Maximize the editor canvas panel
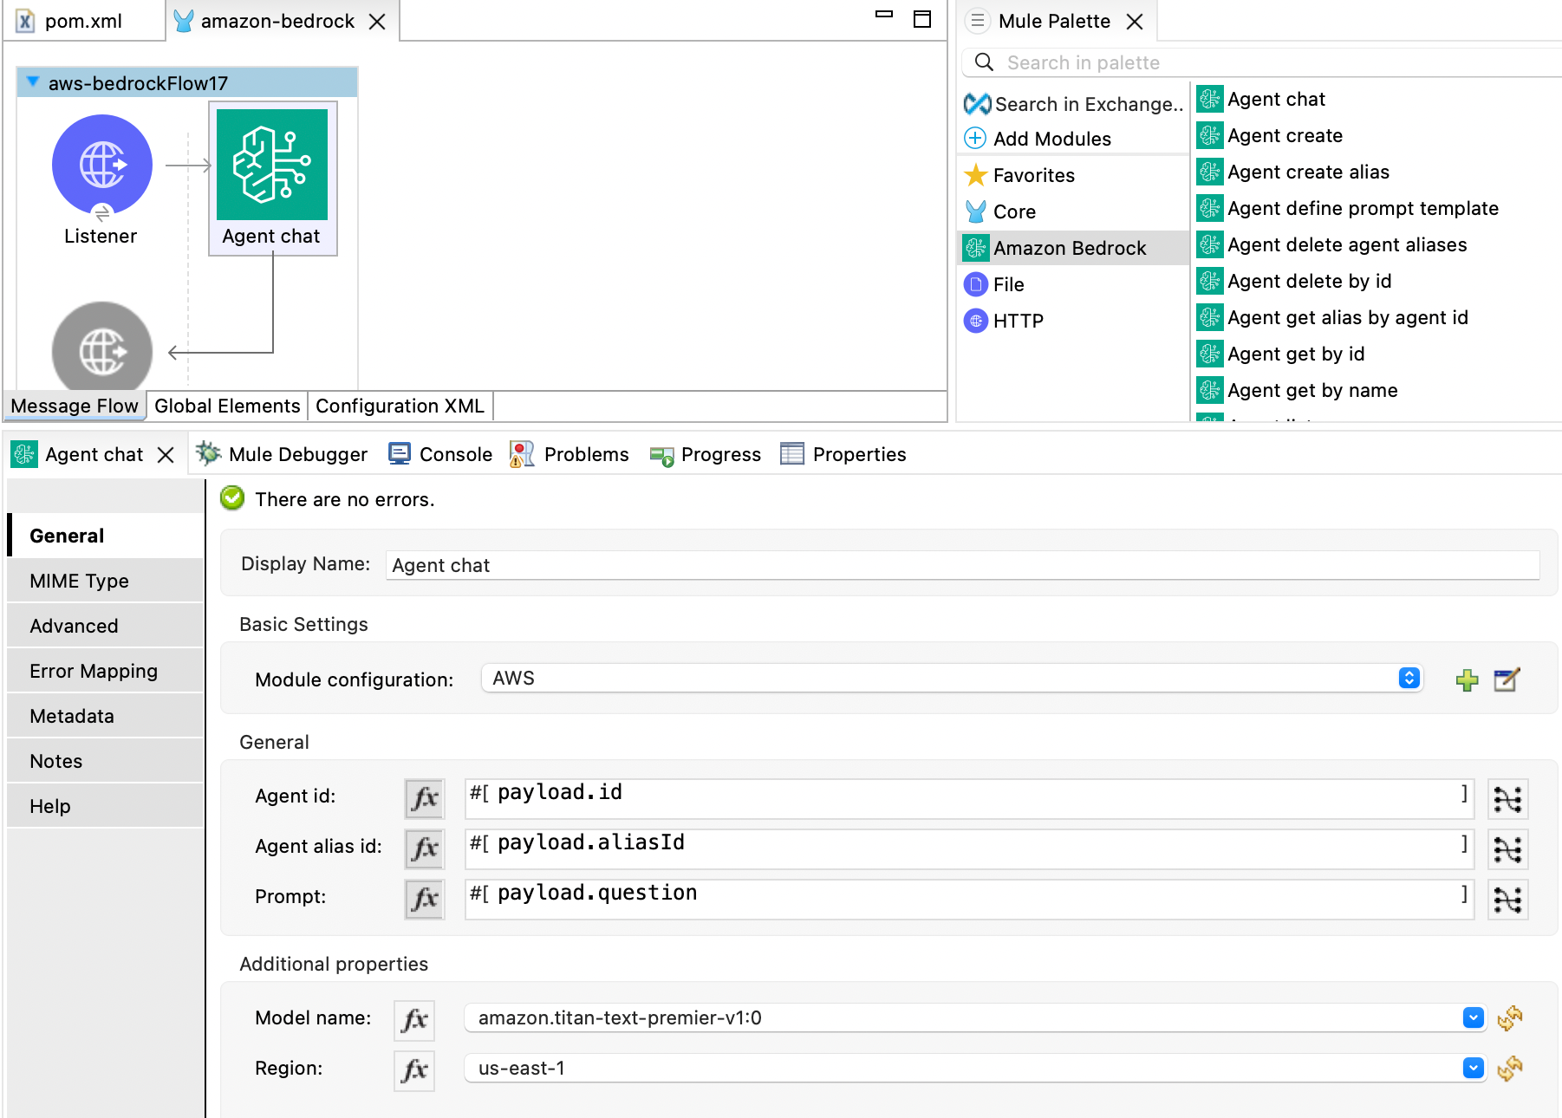 click(922, 19)
